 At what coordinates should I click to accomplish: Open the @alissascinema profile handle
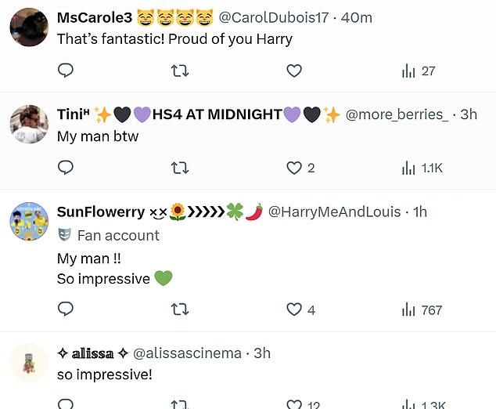[187, 353]
